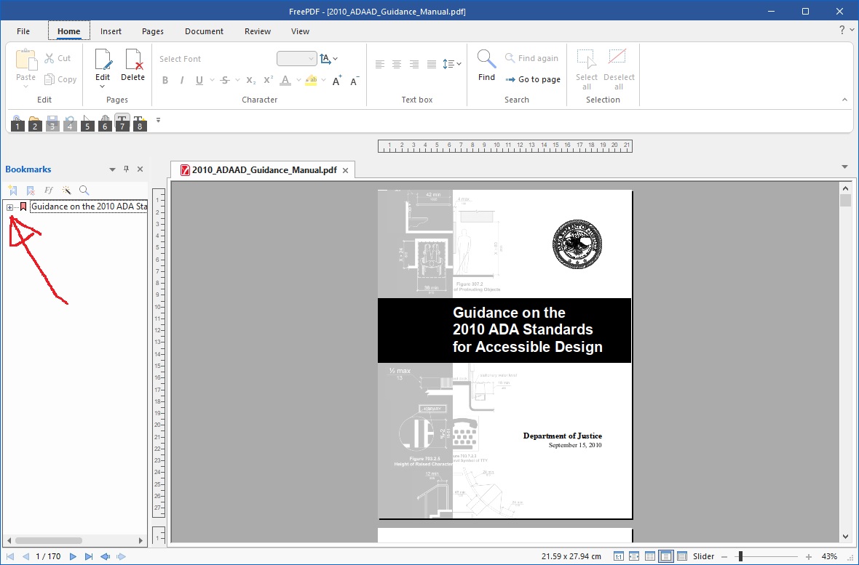Open the character spacing dropdown

329,59
